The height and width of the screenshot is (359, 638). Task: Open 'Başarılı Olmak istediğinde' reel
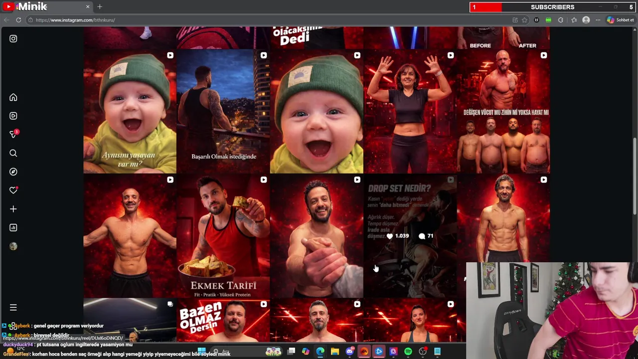click(x=223, y=111)
